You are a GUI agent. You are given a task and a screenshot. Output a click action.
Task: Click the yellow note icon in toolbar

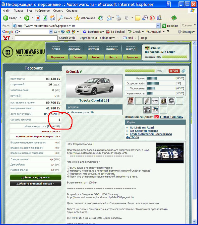[137, 18]
